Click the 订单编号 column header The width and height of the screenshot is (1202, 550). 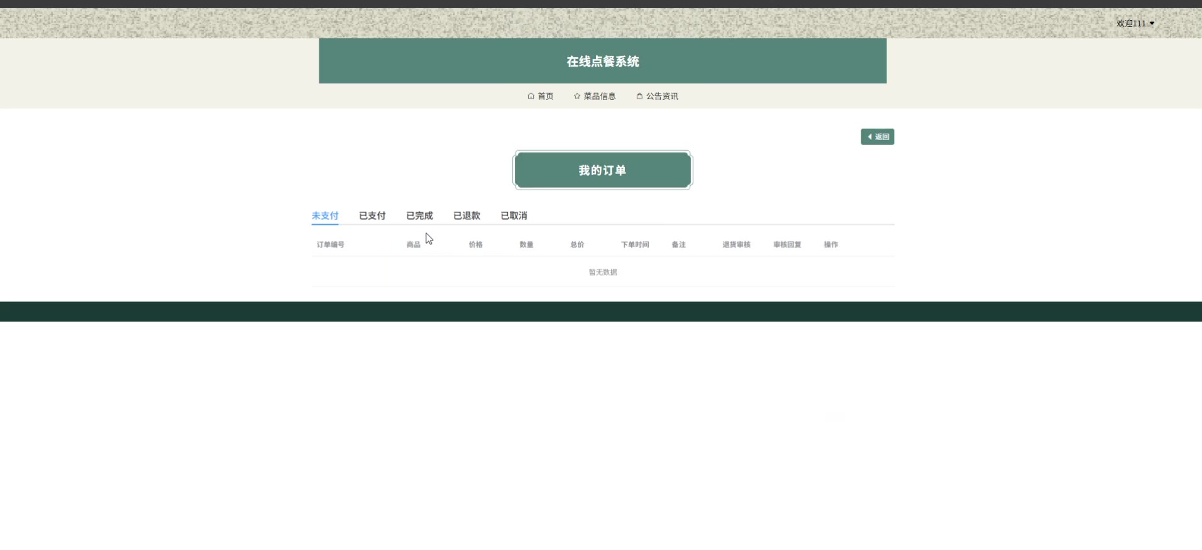click(331, 245)
